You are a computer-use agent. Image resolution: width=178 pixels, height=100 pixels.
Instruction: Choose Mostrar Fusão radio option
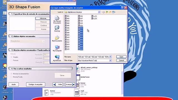point(11,77)
